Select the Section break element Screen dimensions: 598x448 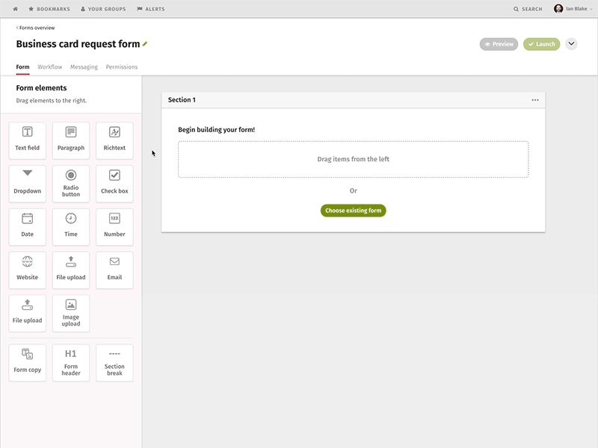(114, 362)
